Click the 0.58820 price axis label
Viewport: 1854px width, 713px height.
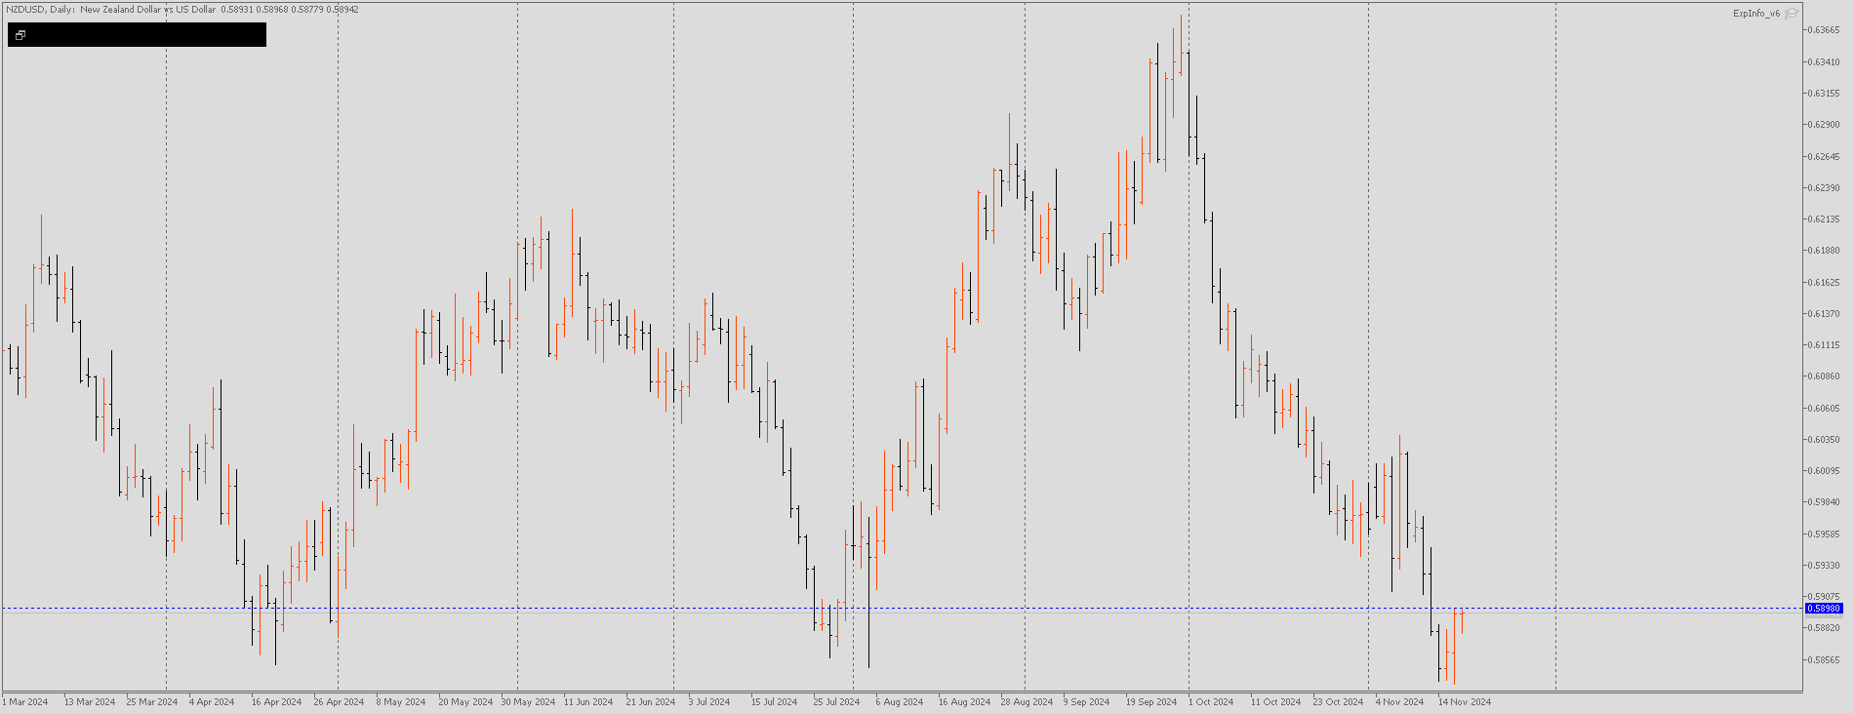(1823, 628)
